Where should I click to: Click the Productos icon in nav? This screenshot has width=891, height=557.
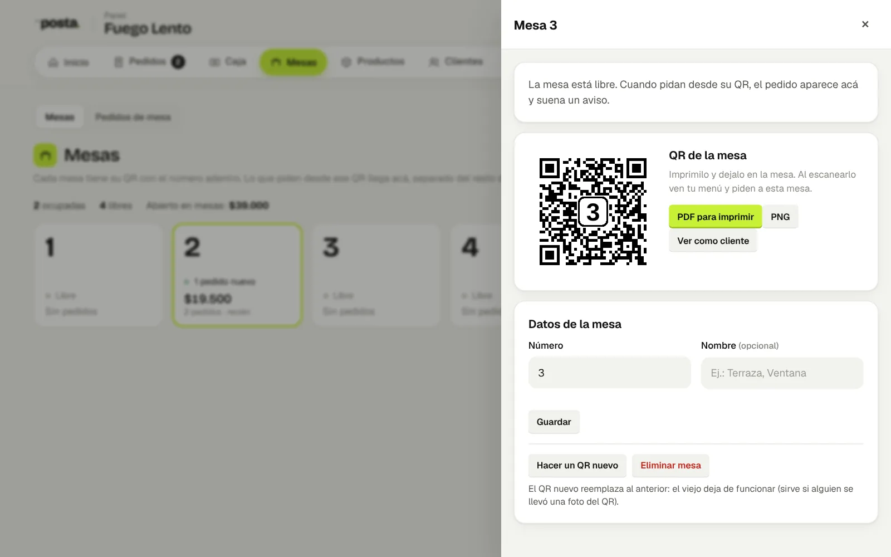point(346,62)
